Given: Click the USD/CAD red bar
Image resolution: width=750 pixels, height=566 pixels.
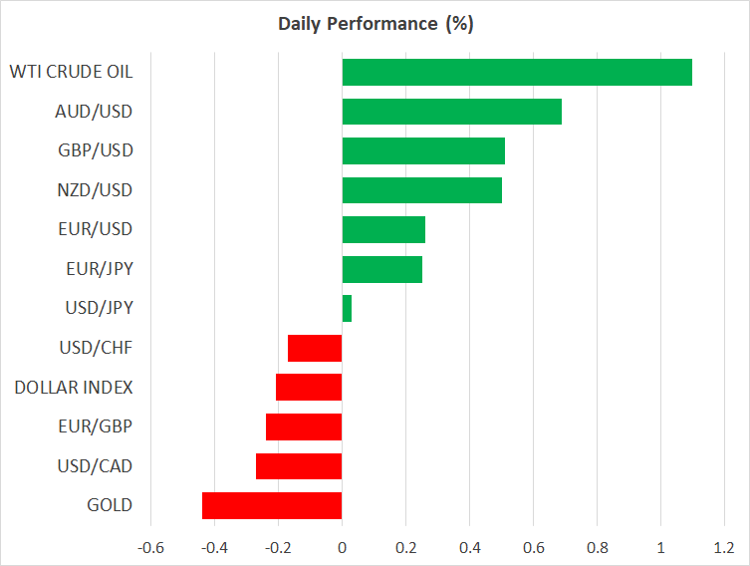Looking at the screenshot, I should 299,466.
